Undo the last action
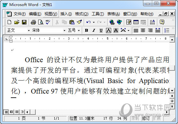Image resolution: width=178 pixels, height=124 pixels. pyautogui.click(x=89, y=22)
